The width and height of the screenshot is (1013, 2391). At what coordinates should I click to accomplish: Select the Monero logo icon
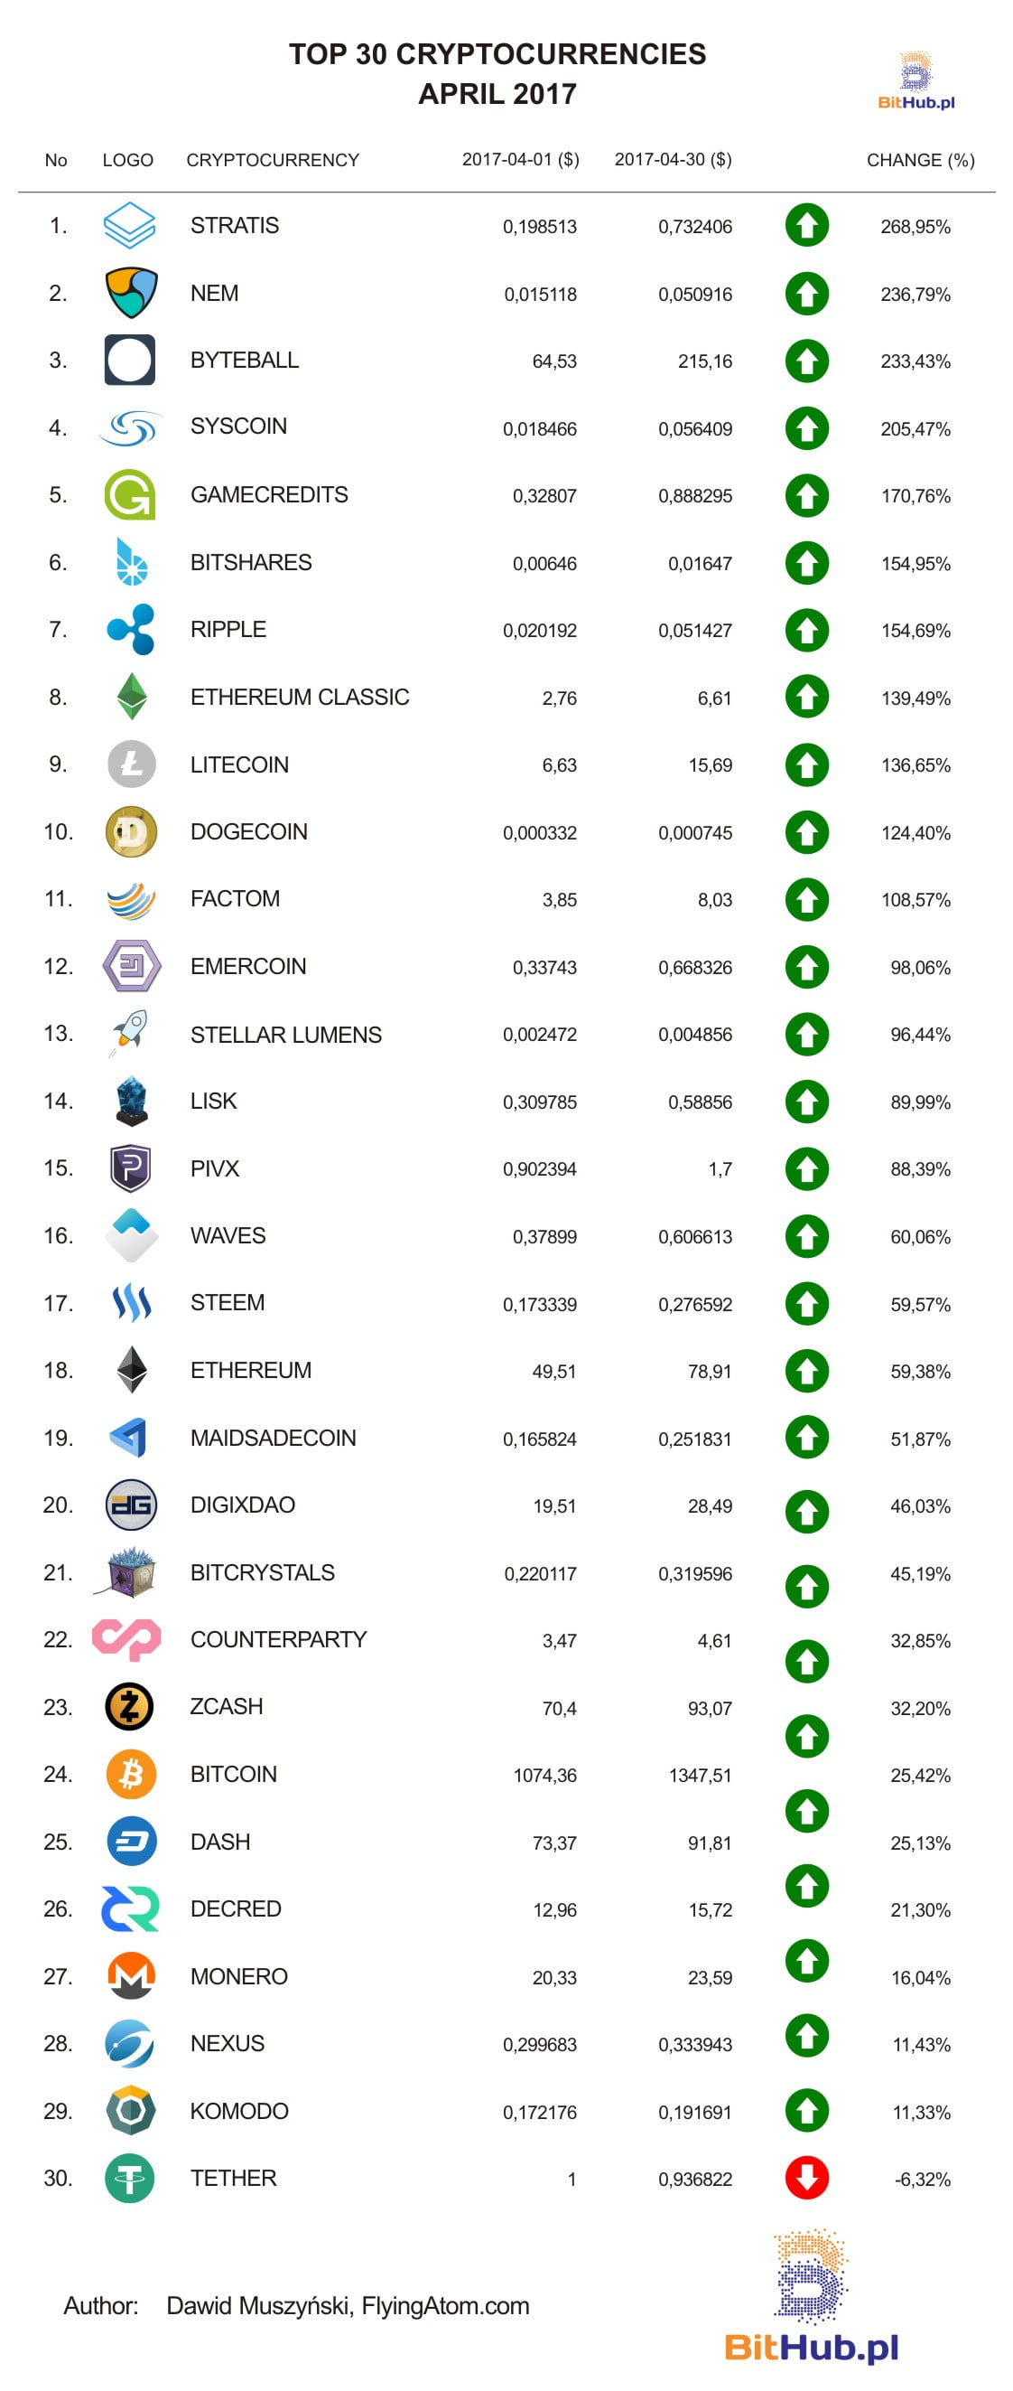[x=131, y=1975]
